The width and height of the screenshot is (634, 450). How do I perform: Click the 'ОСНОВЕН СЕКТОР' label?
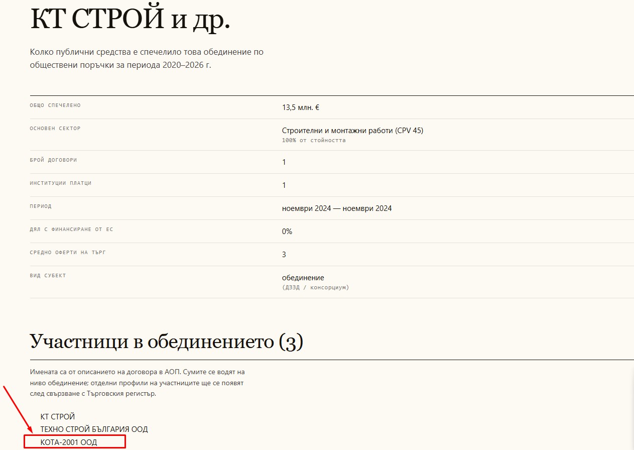[55, 129]
